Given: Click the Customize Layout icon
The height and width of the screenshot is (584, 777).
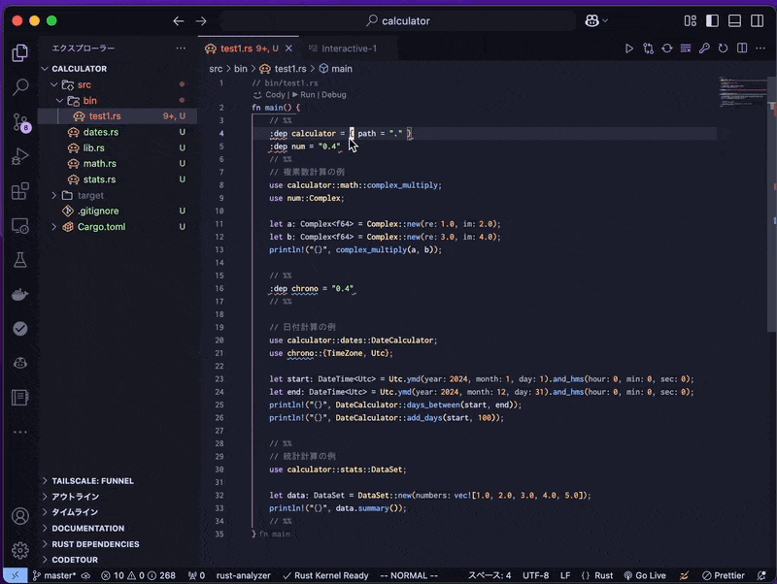Looking at the screenshot, I should click(x=691, y=20).
